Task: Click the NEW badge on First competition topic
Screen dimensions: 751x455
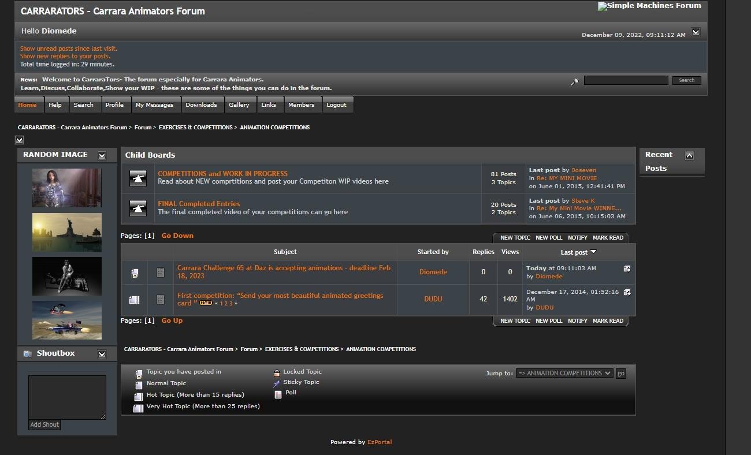Action: click(x=206, y=303)
